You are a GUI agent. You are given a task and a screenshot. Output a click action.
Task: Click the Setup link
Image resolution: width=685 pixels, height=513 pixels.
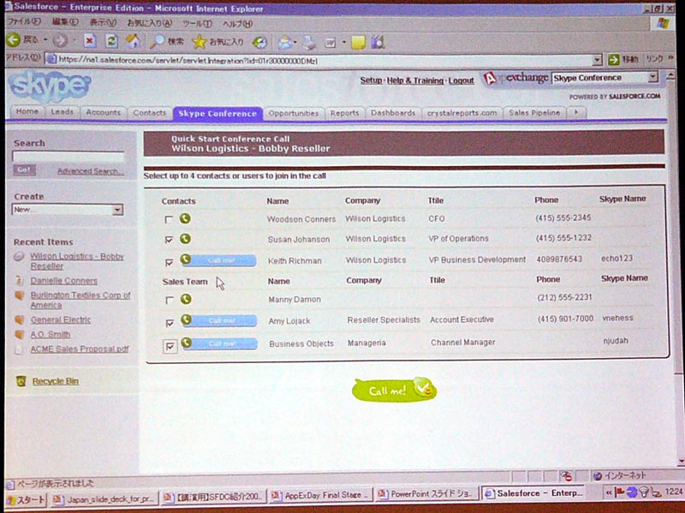pos(371,81)
